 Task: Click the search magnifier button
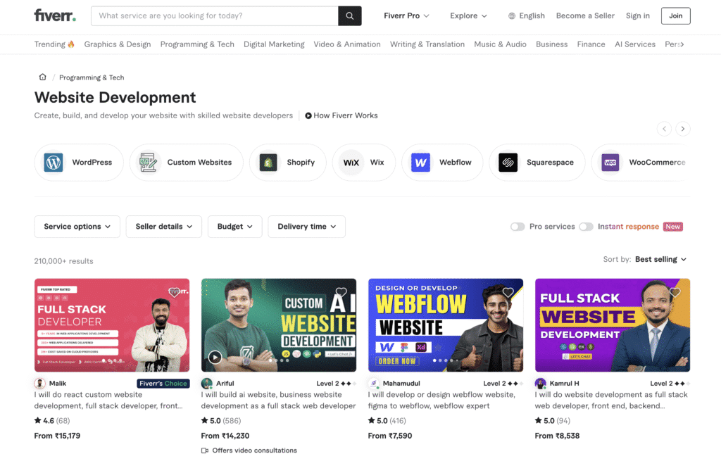point(349,15)
